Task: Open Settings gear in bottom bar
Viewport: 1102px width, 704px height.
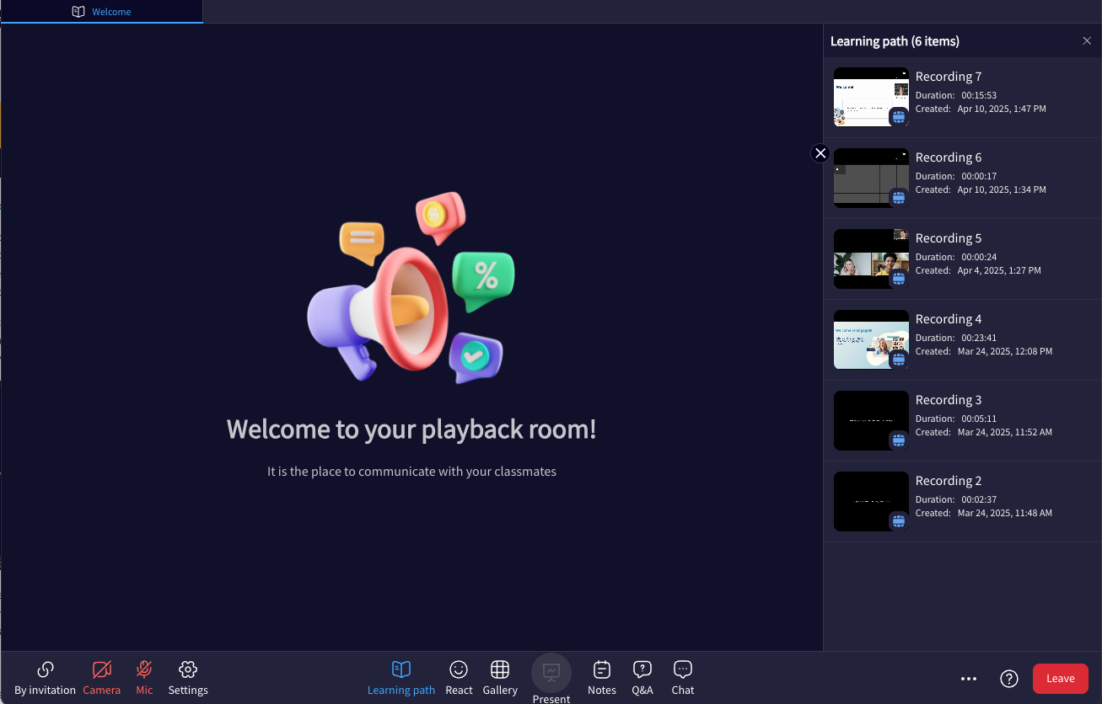Action: (188, 678)
